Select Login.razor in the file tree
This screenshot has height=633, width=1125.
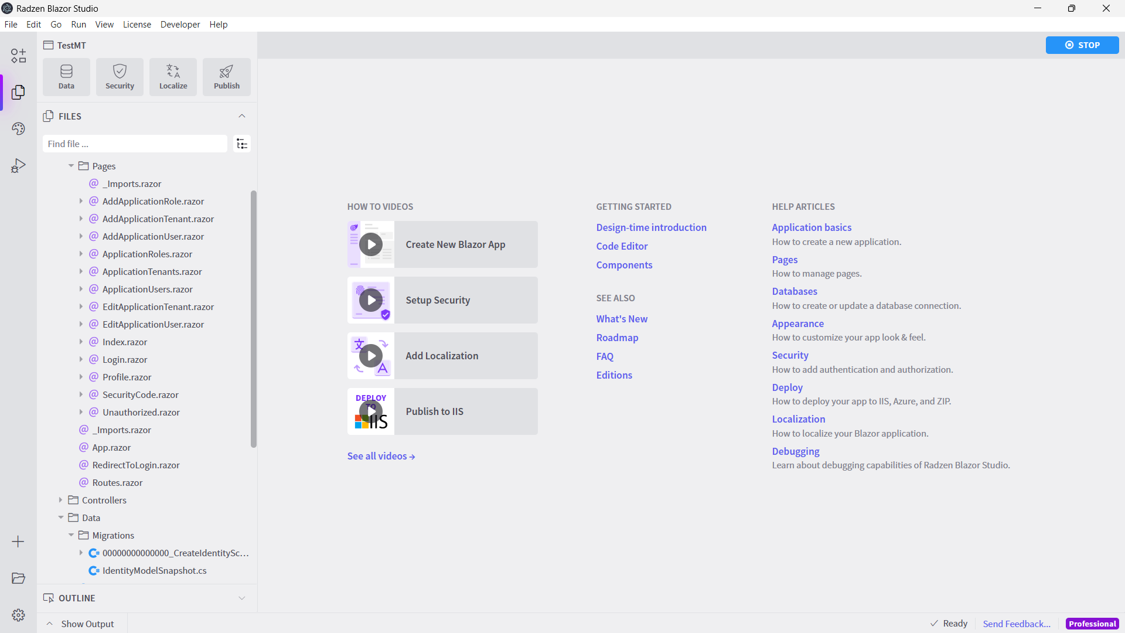124,359
